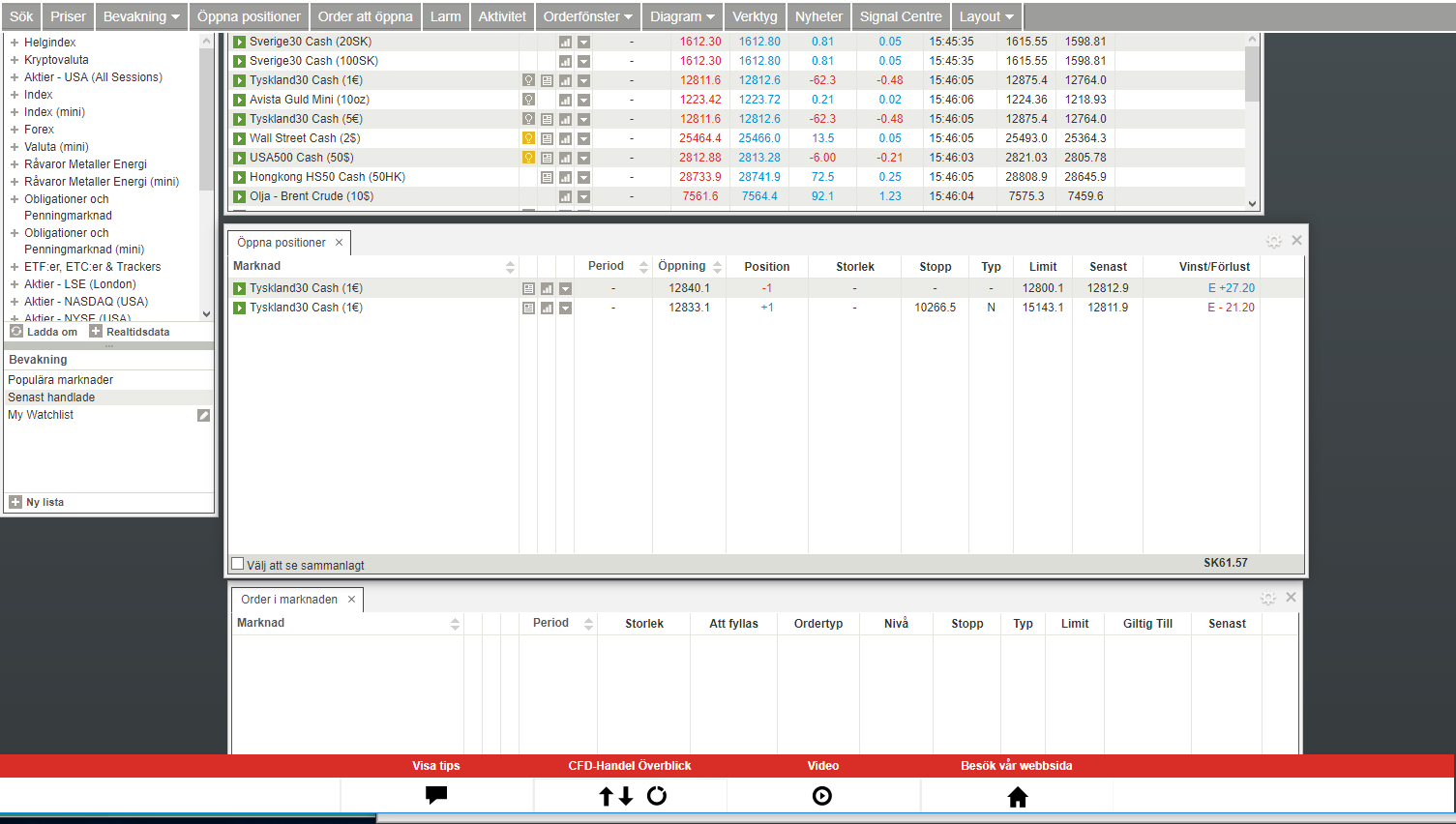Click settings gear in Order i marknaden panel

pyautogui.click(x=1268, y=598)
